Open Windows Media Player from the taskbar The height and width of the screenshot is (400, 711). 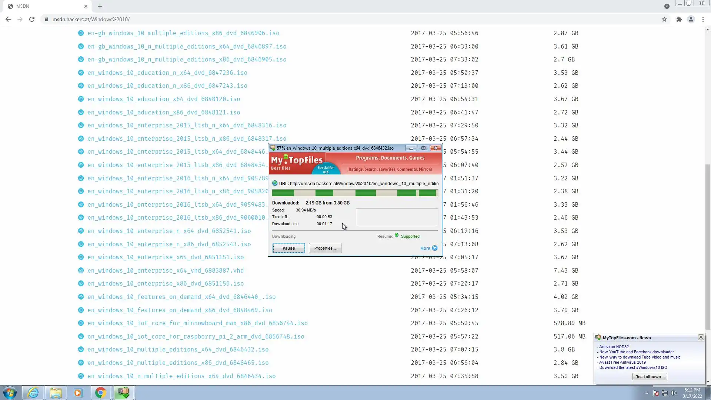point(78,393)
